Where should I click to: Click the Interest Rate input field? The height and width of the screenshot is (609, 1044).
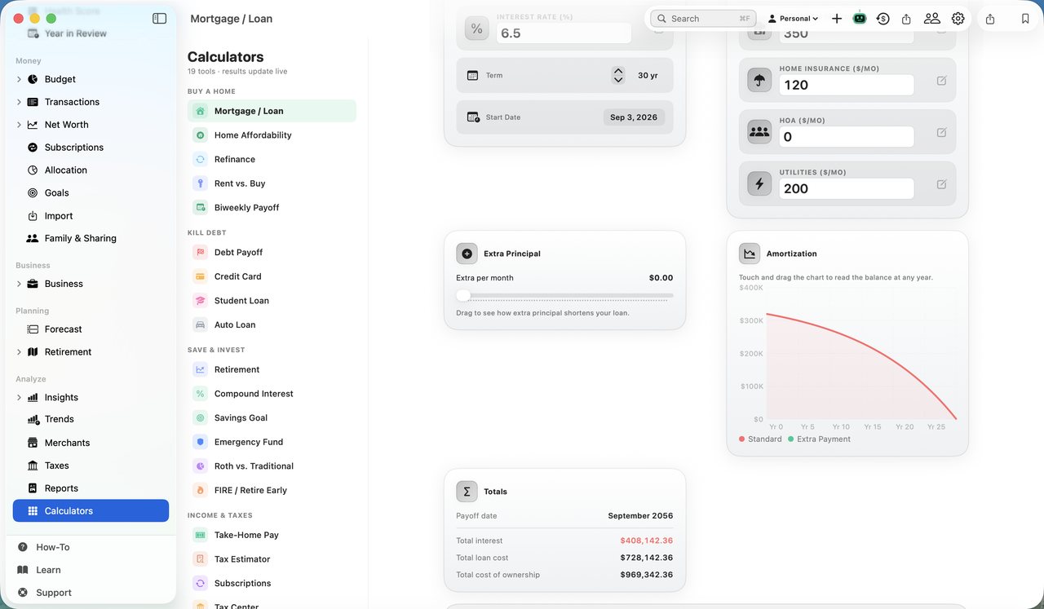tap(564, 33)
